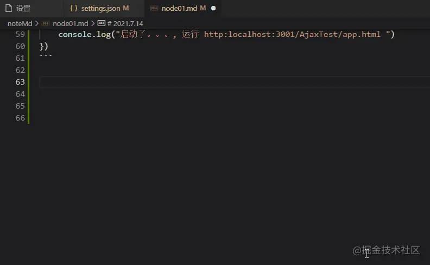The image size is (430, 265).
Task: Click the markdown icon on node01.md tab
Action: [154, 9]
